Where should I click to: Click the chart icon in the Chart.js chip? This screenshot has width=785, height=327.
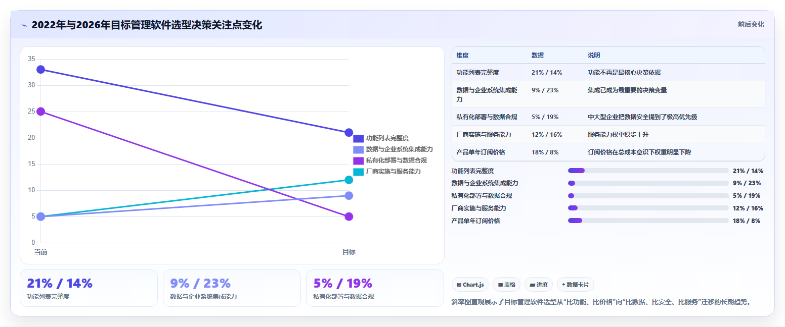pyautogui.click(x=459, y=285)
